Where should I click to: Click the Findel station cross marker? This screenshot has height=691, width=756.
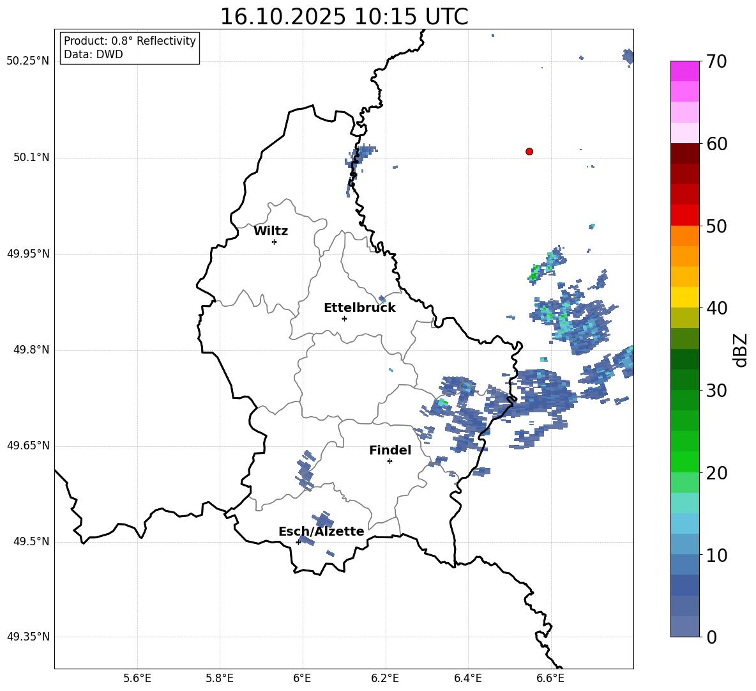[389, 462]
